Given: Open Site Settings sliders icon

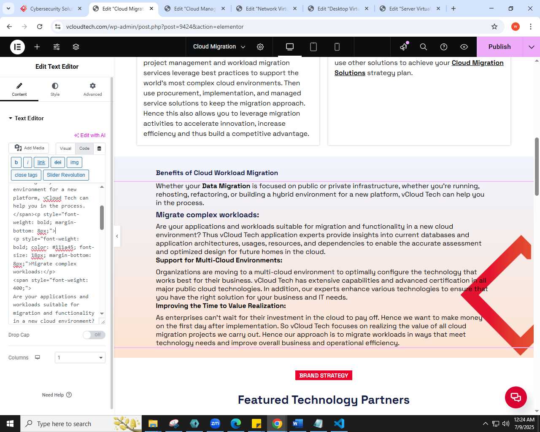Looking at the screenshot, I should pyautogui.click(x=57, y=47).
